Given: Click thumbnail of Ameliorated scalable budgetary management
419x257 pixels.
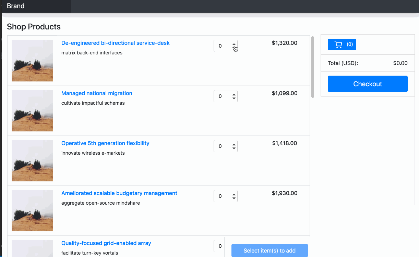Looking at the screenshot, I should (x=32, y=210).
